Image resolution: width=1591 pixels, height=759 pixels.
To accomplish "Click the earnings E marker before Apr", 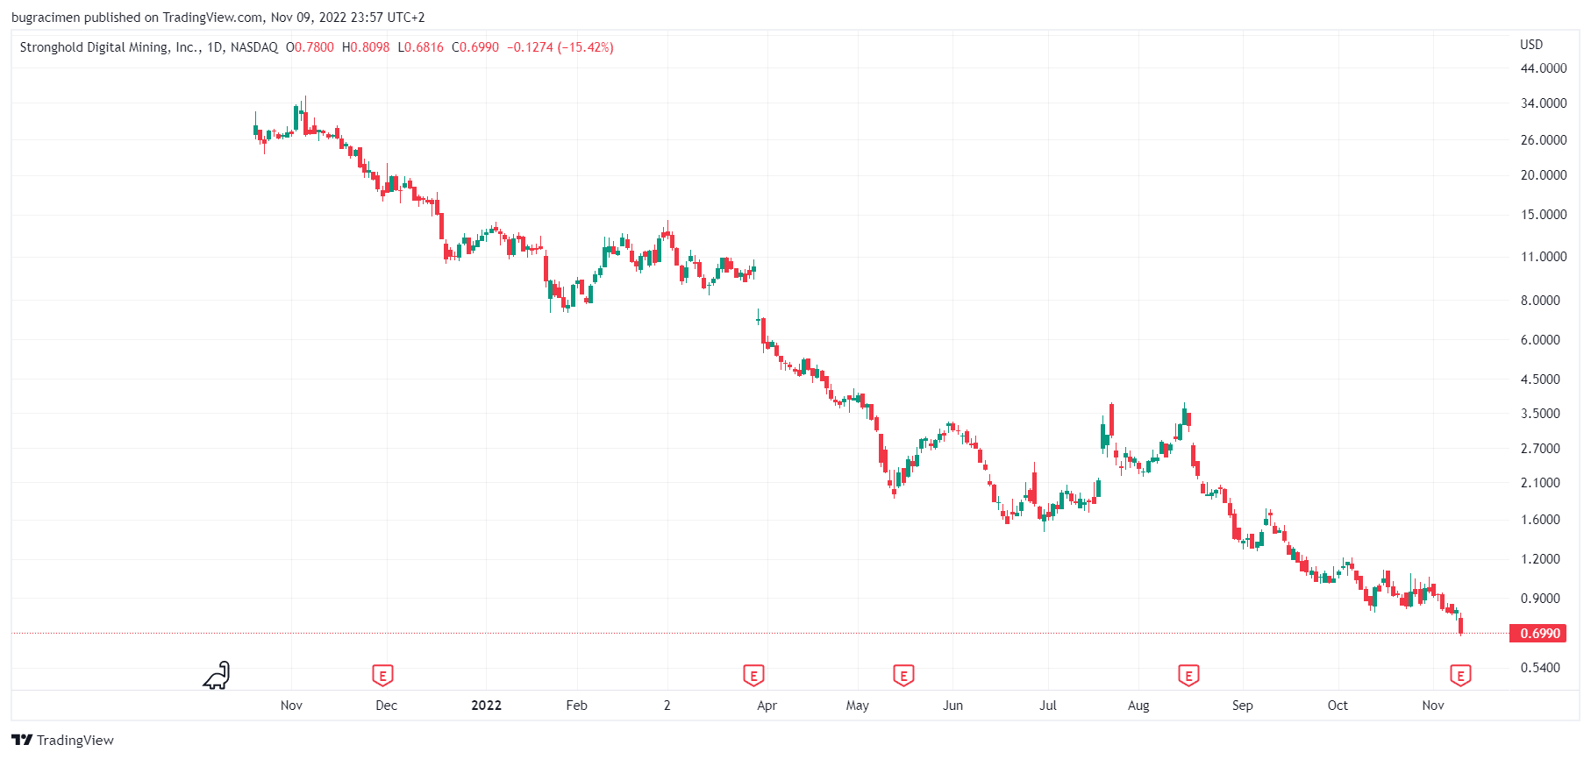I will click(x=753, y=676).
